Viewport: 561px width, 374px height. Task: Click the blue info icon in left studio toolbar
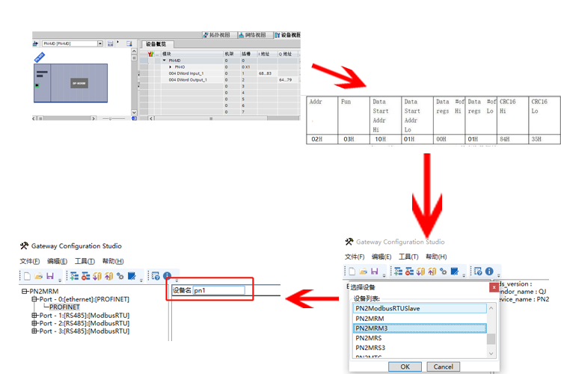click(167, 276)
